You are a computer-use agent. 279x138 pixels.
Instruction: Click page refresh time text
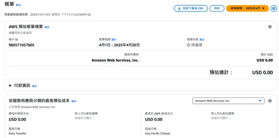point(48,14)
